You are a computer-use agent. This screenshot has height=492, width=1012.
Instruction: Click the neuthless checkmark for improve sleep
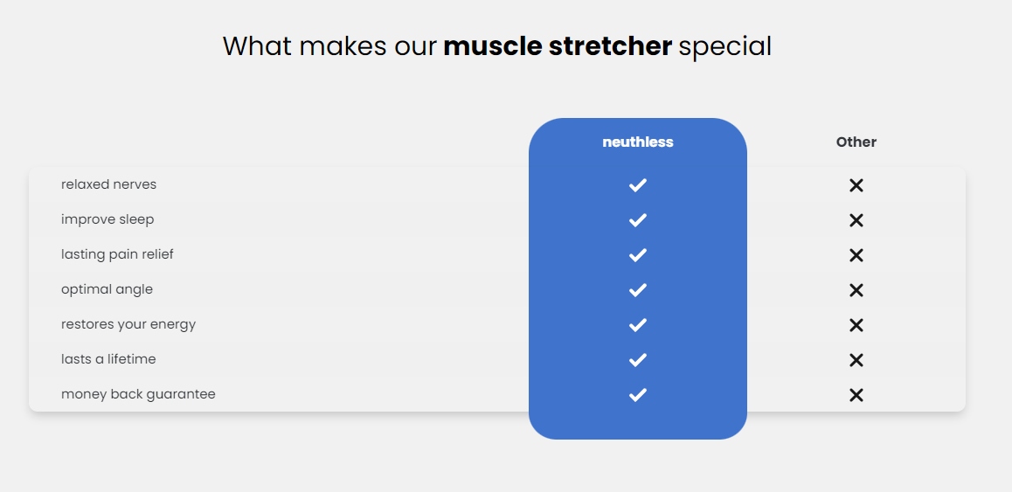pyautogui.click(x=638, y=220)
